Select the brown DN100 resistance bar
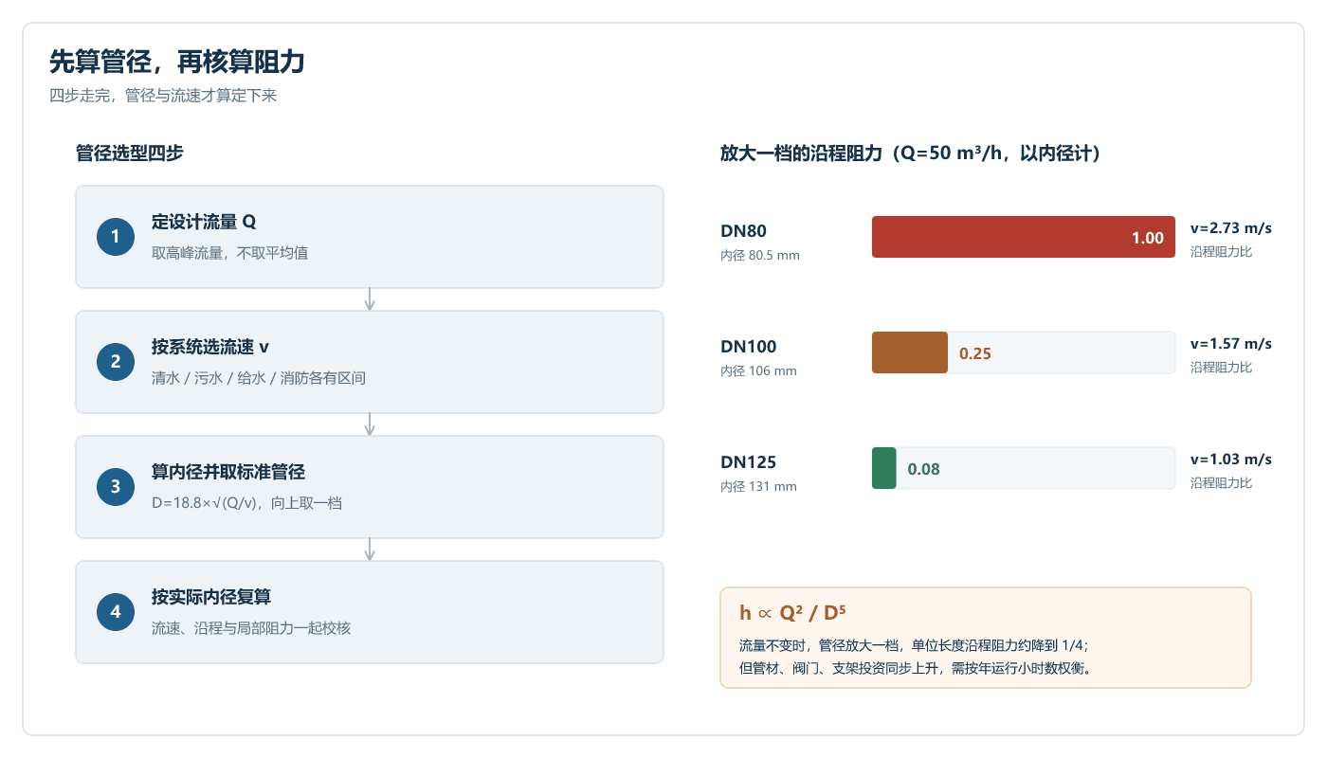Viewport: 1327px width, 758px height. point(910,352)
